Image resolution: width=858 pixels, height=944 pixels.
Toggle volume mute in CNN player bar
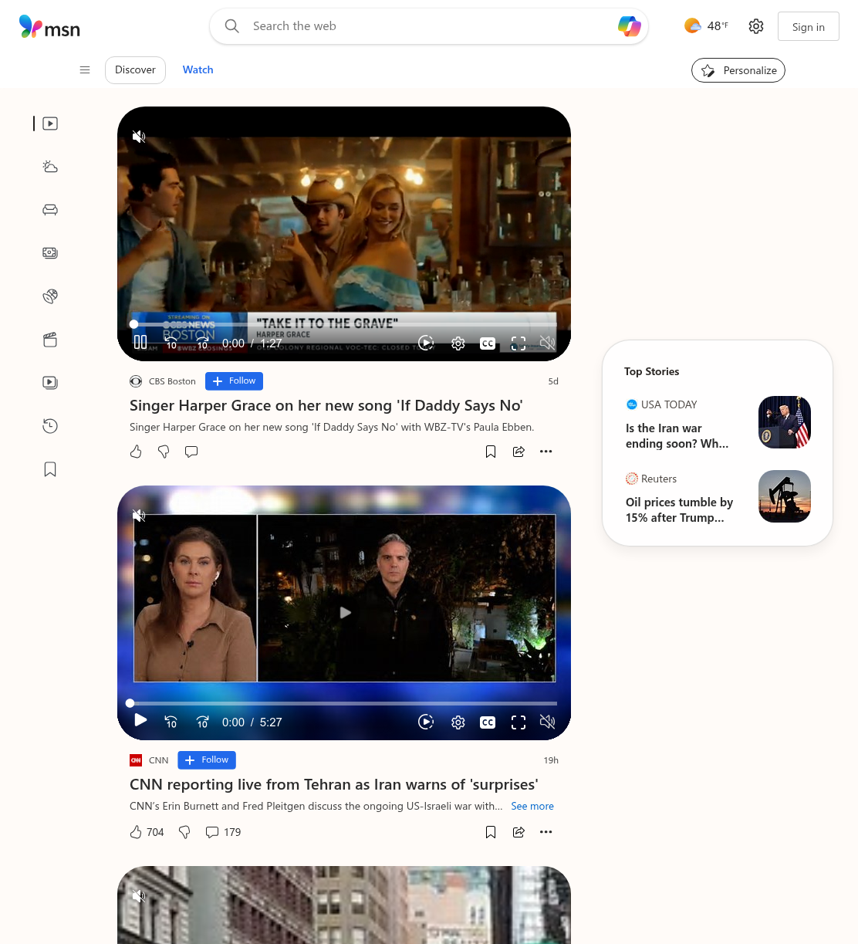548,722
